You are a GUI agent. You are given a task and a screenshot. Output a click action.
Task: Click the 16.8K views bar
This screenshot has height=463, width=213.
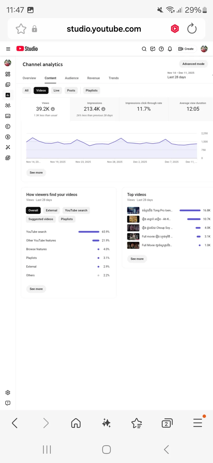(x=190, y=210)
